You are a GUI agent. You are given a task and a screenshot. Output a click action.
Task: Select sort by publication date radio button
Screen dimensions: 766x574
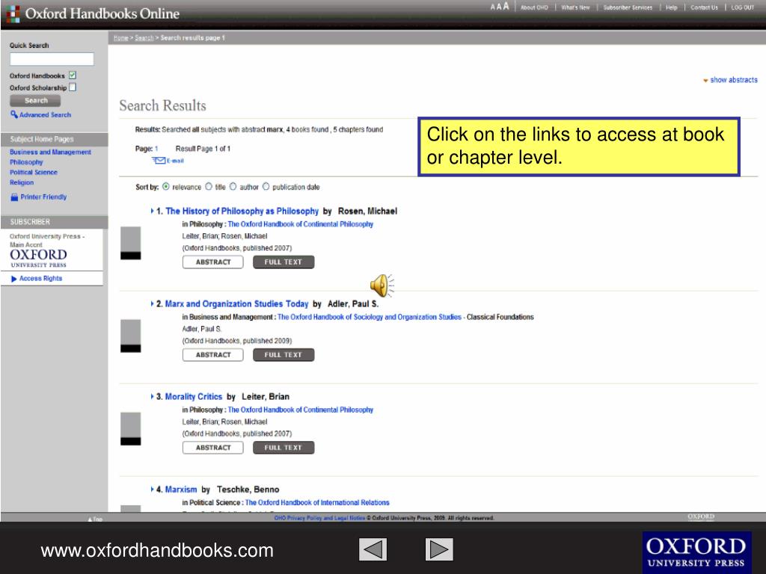[x=266, y=186]
